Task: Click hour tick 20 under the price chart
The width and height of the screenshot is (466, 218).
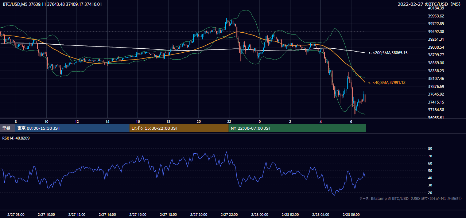Action: (x=199, y=121)
